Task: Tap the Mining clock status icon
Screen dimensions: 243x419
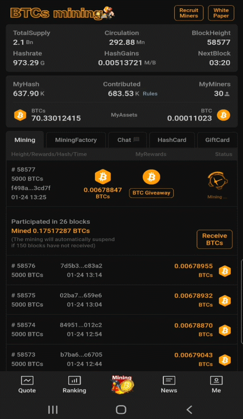Action: tap(218, 181)
